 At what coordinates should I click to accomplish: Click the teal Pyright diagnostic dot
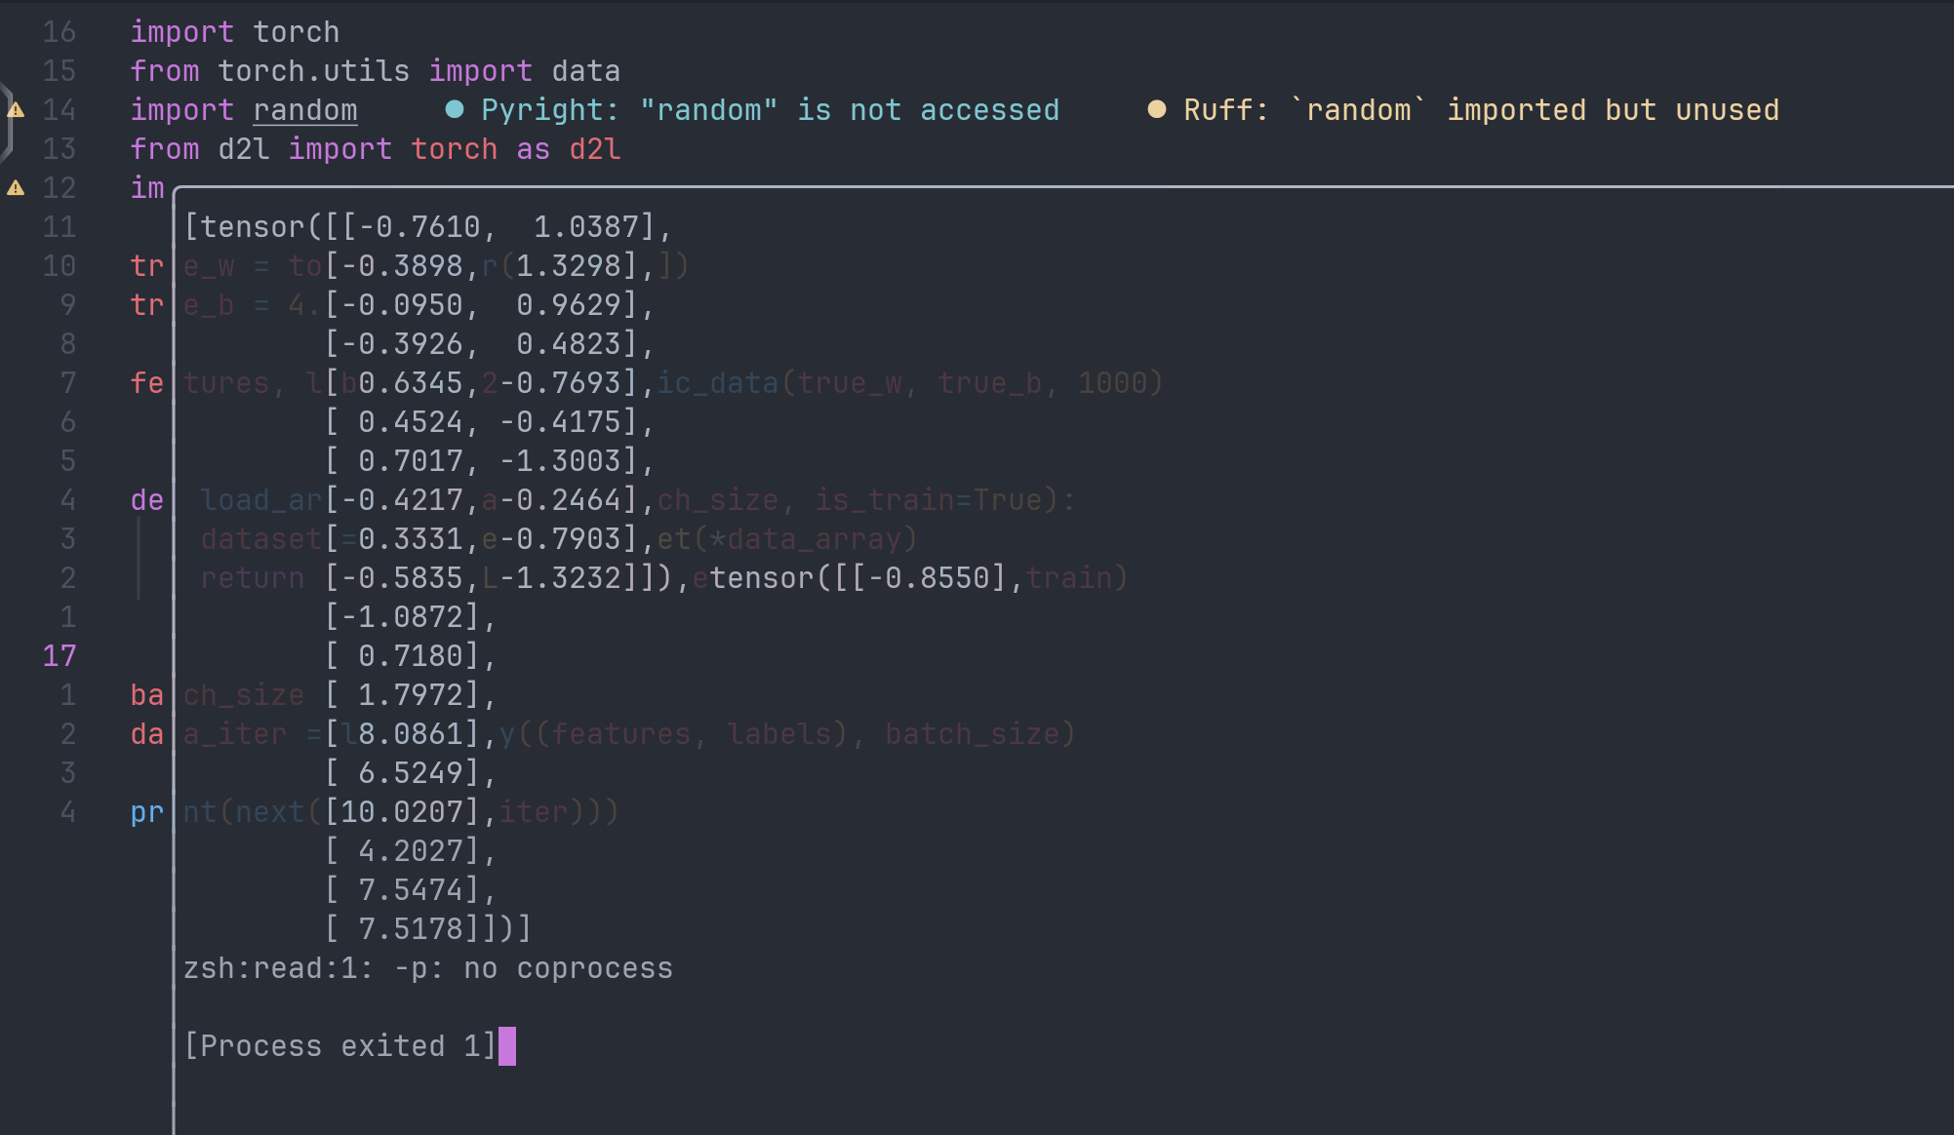pos(454,109)
